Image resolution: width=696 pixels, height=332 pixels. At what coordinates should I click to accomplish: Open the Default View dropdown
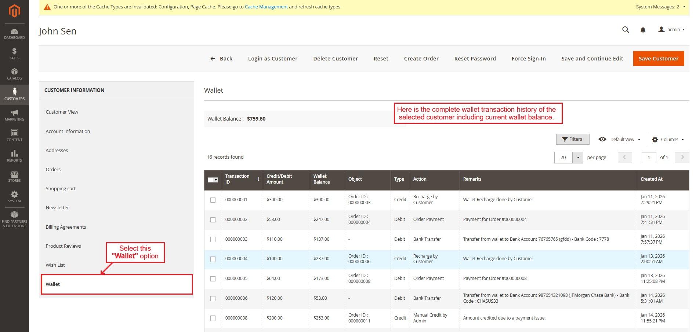620,140
